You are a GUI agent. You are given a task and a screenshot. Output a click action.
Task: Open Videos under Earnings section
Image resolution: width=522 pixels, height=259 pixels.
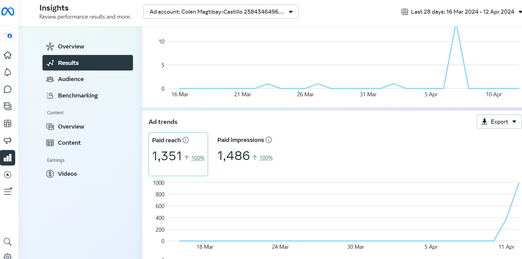pyautogui.click(x=88, y=174)
